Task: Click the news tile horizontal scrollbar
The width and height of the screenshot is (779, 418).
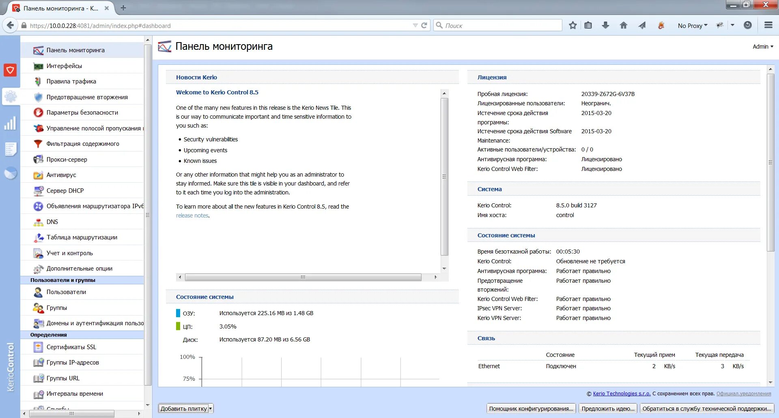Action: point(303,277)
